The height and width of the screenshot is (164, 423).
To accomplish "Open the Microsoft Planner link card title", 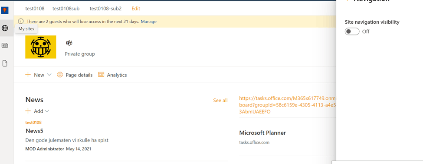I will tap(262, 132).
